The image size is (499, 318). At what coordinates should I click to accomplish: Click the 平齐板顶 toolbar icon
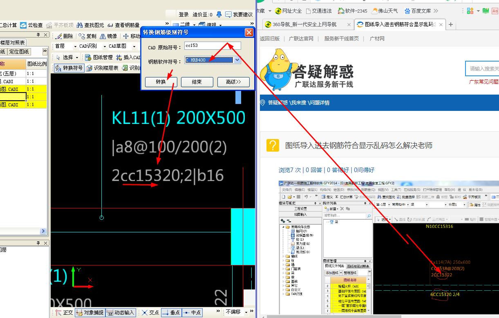click(49, 25)
